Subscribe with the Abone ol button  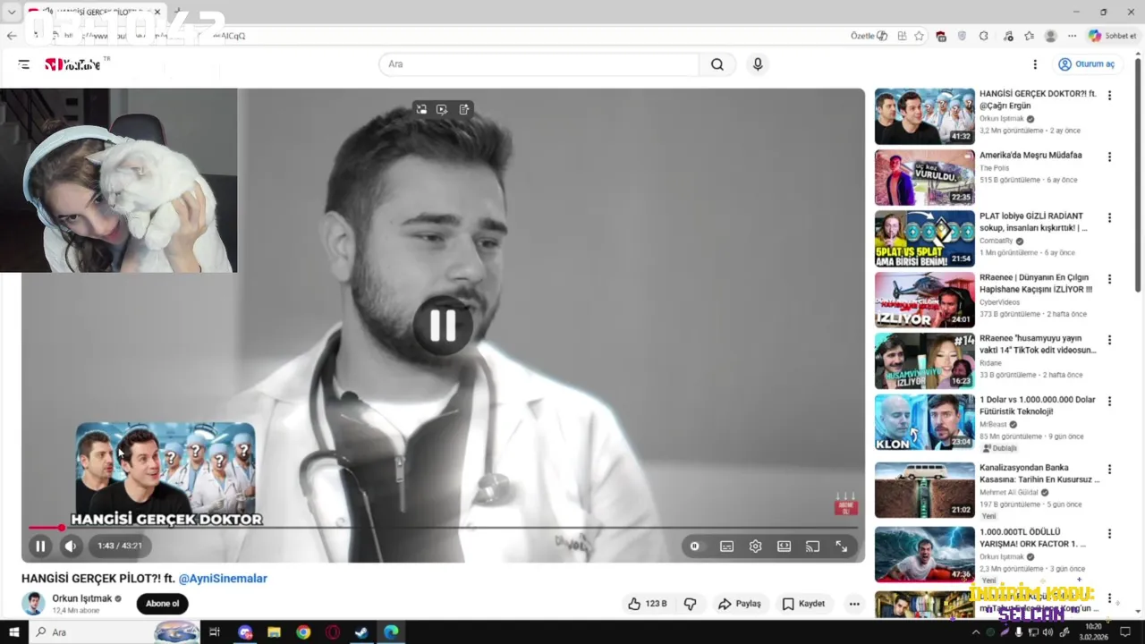pos(162,604)
